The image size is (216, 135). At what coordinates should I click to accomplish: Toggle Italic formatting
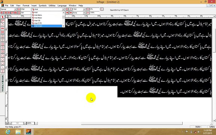(70, 9)
